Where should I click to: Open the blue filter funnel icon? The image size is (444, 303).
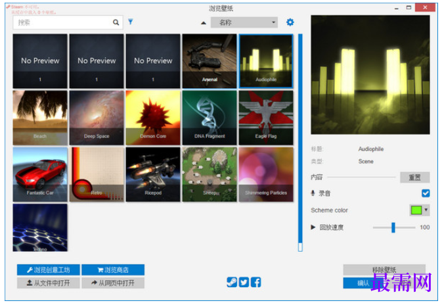tap(131, 22)
